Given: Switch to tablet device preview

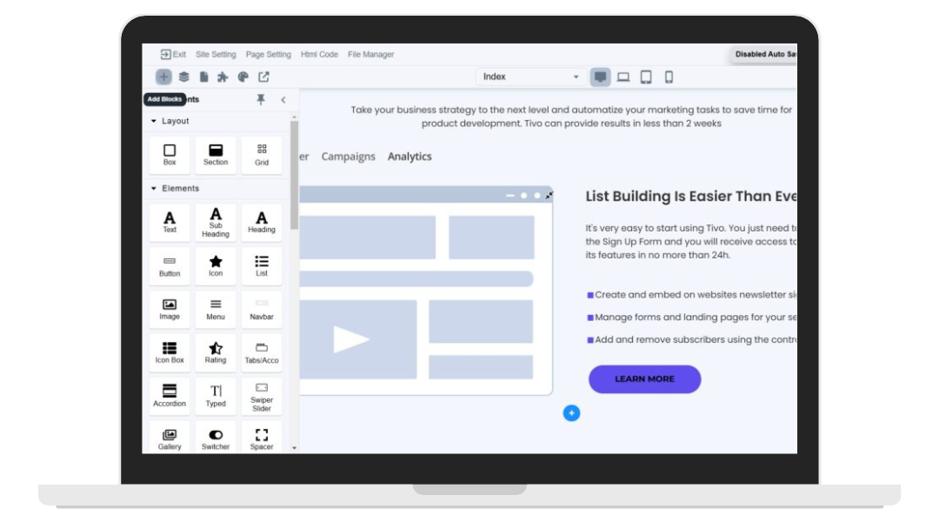Looking at the screenshot, I should [x=646, y=77].
